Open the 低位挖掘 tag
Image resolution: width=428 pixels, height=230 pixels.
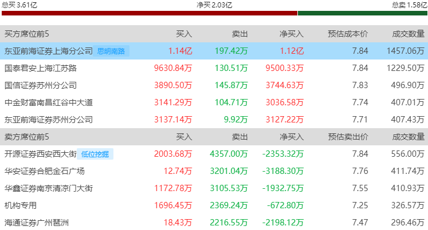pyautogui.click(x=95, y=154)
